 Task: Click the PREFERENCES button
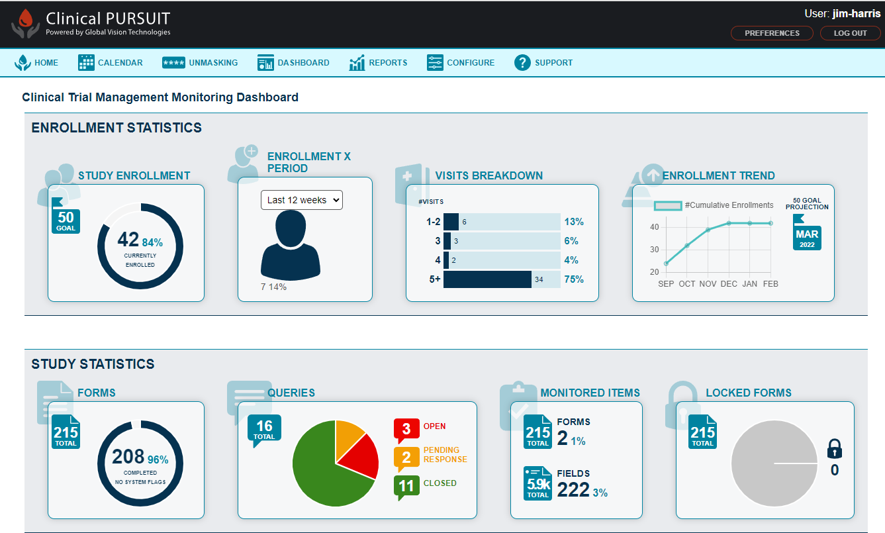click(x=771, y=32)
